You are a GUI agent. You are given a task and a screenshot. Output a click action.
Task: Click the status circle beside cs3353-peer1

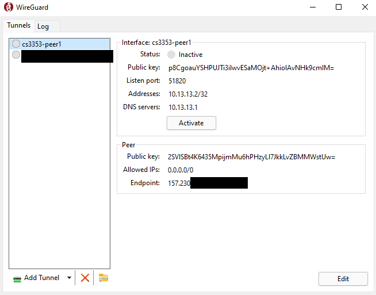(x=16, y=44)
